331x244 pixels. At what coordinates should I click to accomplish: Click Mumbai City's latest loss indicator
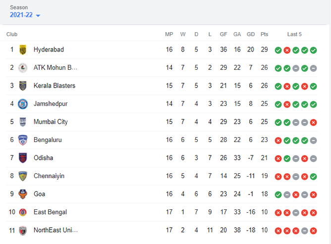tap(313, 122)
